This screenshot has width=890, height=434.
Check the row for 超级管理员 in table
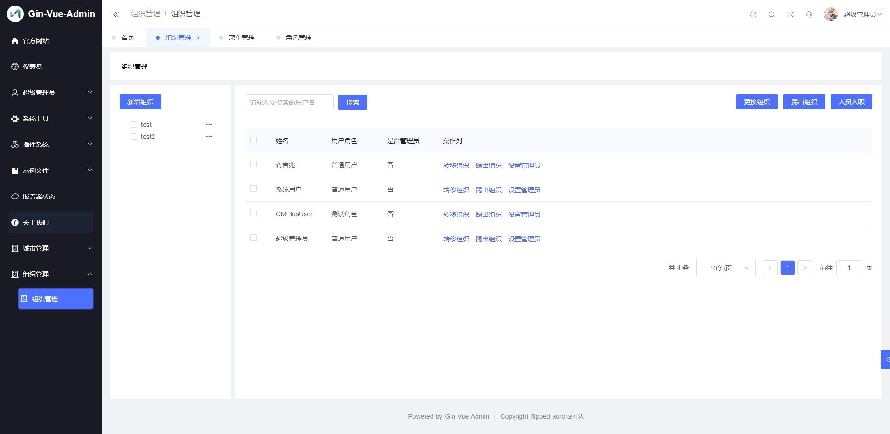point(254,238)
